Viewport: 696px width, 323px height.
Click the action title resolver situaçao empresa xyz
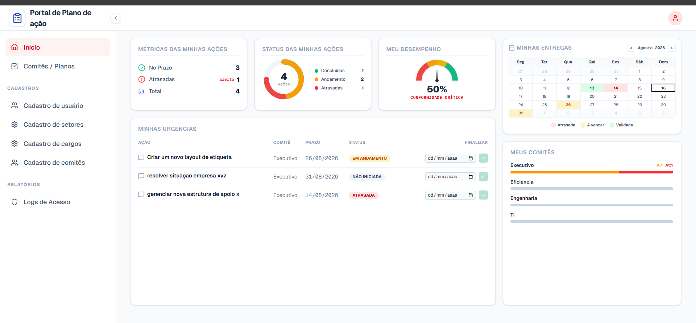187,176
